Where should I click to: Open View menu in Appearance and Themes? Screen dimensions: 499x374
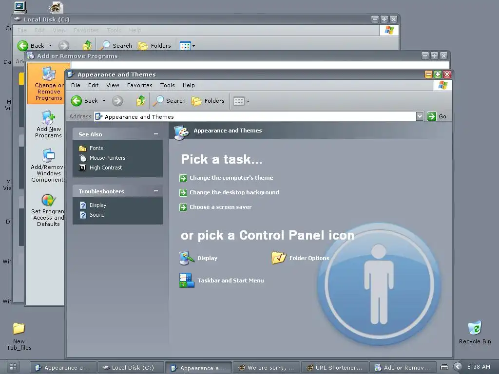(113, 85)
